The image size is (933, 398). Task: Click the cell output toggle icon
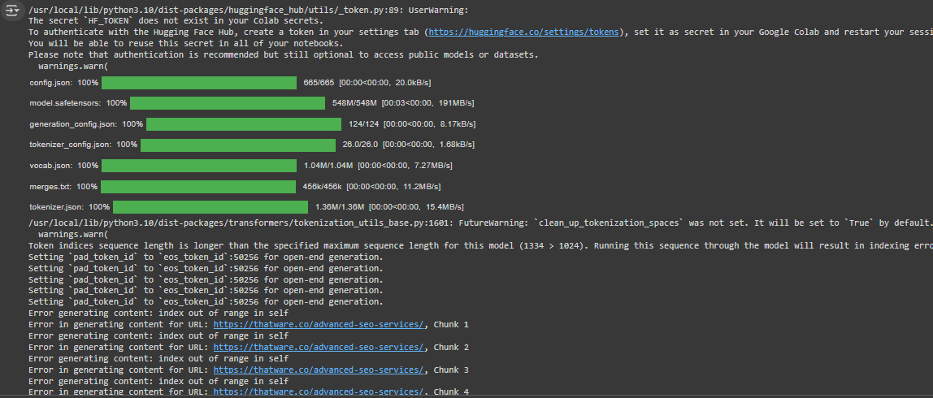click(x=13, y=10)
